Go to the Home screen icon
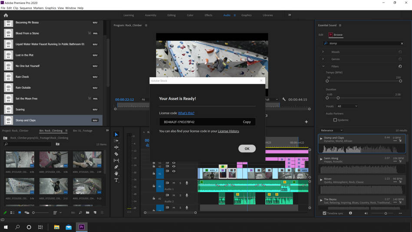The width and height of the screenshot is (412, 232). pyautogui.click(x=6, y=15)
